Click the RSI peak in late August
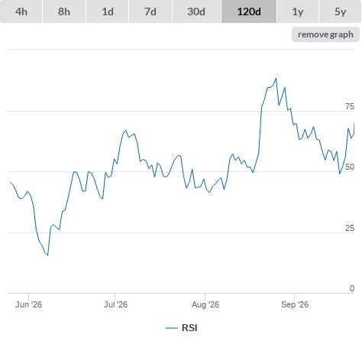Screen dimensions: 362x348 point(276,78)
